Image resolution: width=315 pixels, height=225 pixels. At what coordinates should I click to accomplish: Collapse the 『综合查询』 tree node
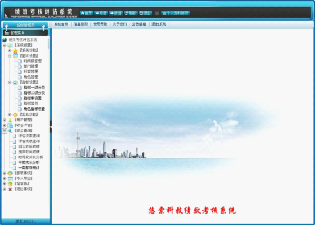5,131
